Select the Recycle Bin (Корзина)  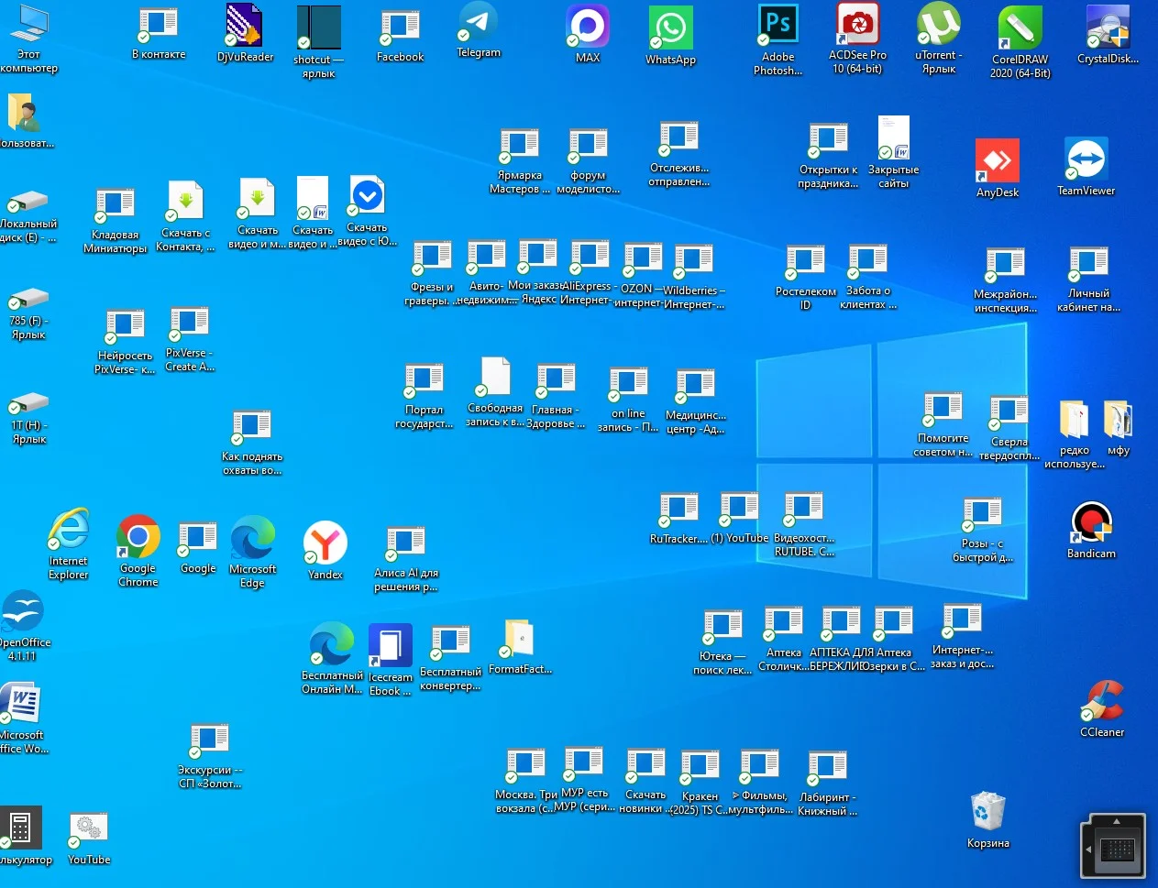[987, 812]
